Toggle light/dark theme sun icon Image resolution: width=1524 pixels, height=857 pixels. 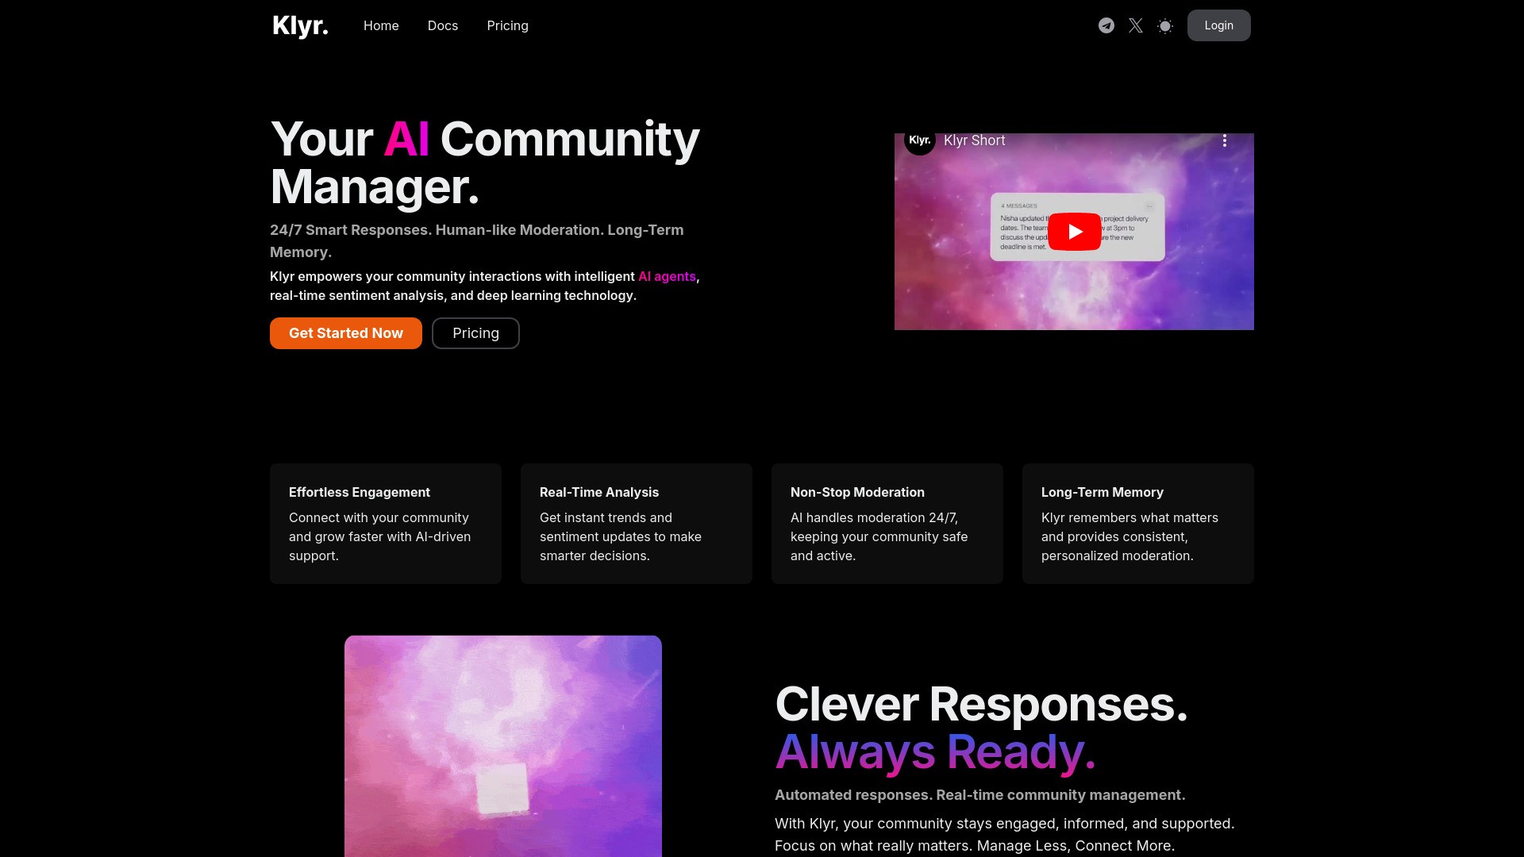click(1165, 25)
